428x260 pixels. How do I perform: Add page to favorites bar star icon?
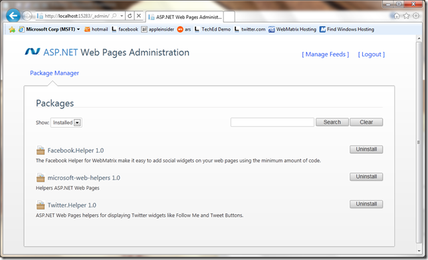tap(12, 29)
